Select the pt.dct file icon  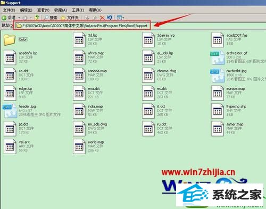coord(10,129)
